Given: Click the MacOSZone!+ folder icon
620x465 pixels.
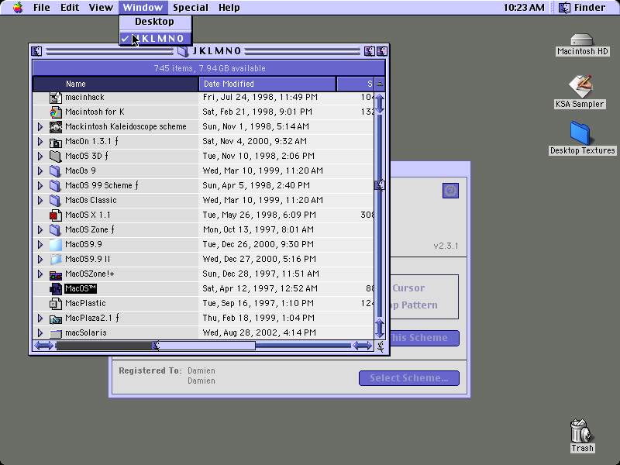Looking at the screenshot, I should (55, 274).
